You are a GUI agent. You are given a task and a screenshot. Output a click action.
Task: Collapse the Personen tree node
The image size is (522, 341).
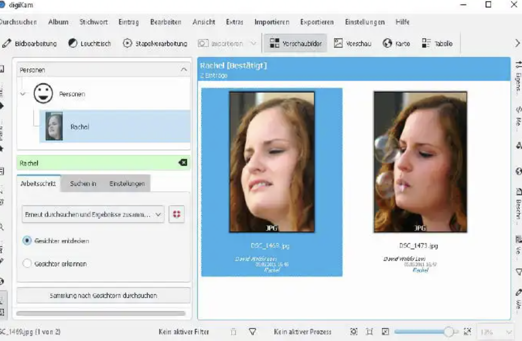pyautogui.click(x=23, y=94)
